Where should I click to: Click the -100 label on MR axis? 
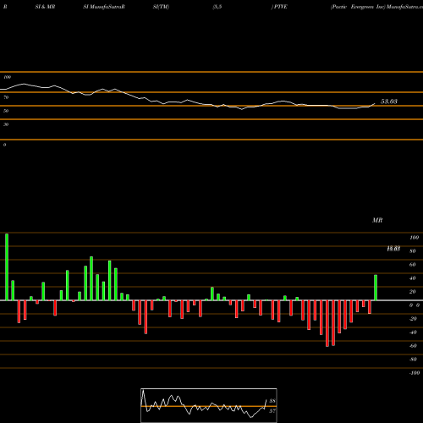pos(415,373)
